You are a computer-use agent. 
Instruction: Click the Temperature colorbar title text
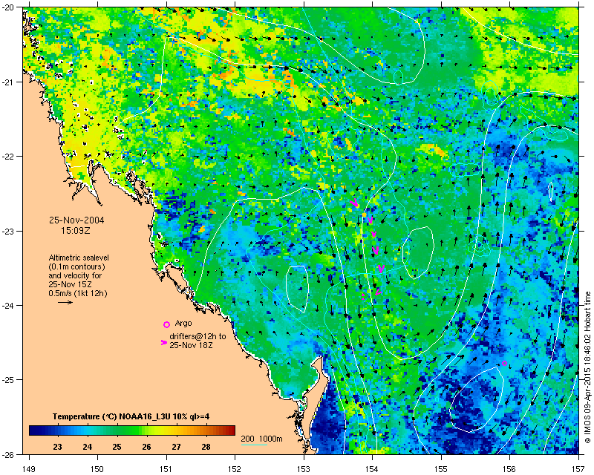[131, 416]
